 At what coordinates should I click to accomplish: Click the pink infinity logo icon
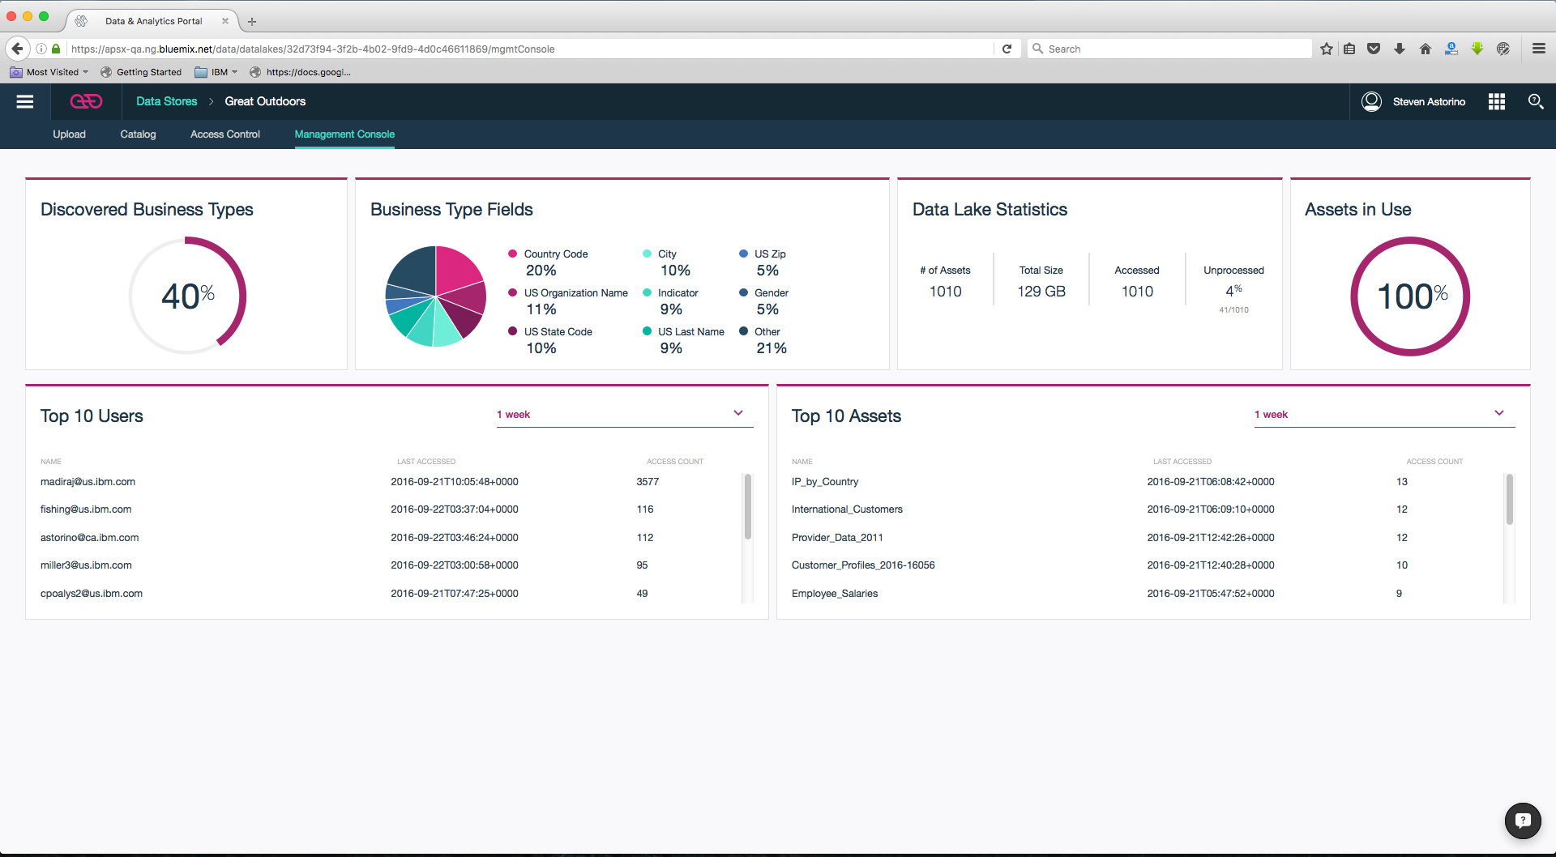[86, 101]
